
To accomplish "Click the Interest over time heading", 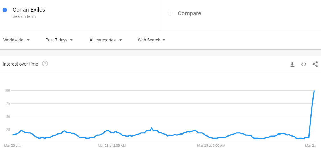I will pos(20,64).
